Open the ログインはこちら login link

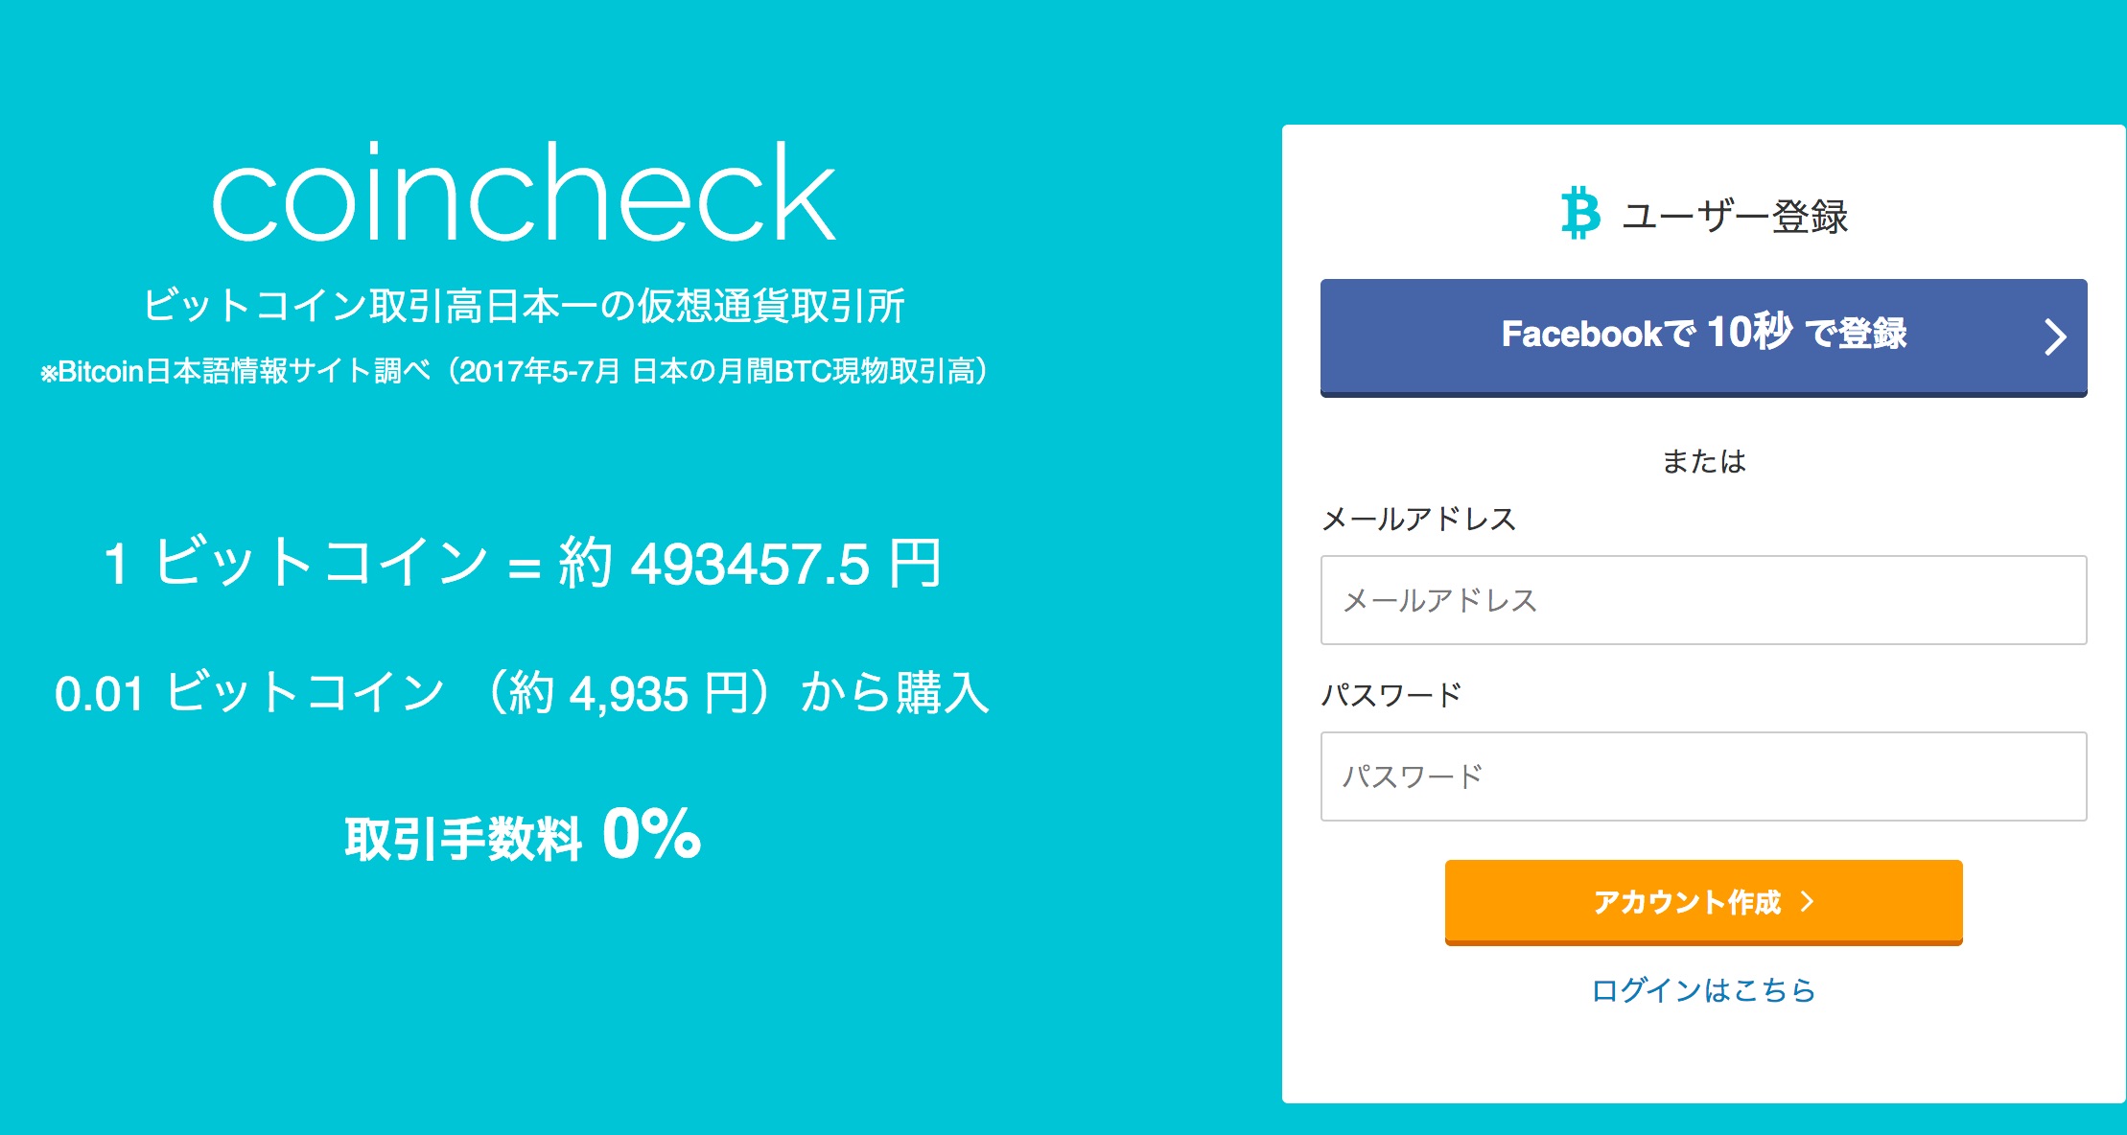[1703, 989]
